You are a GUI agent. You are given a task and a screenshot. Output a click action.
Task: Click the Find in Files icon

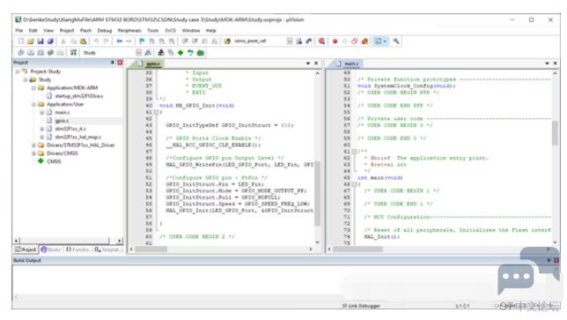[x=227, y=41]
